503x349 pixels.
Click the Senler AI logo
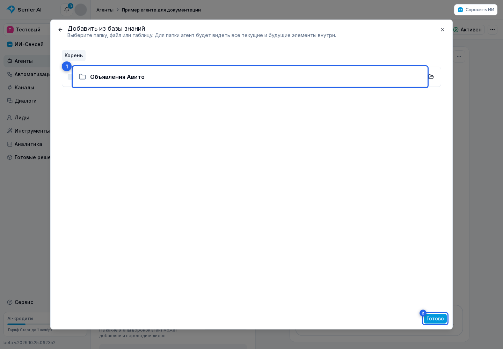coord(24,10)
